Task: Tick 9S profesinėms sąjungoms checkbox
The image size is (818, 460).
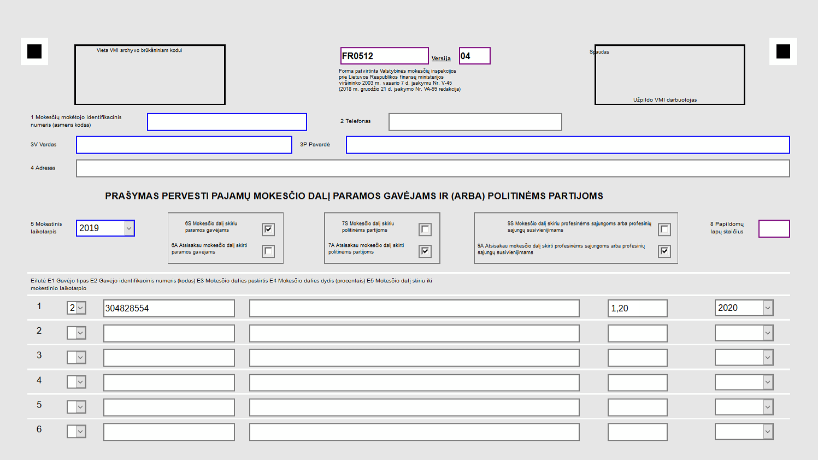Action: tap(664, 229)
